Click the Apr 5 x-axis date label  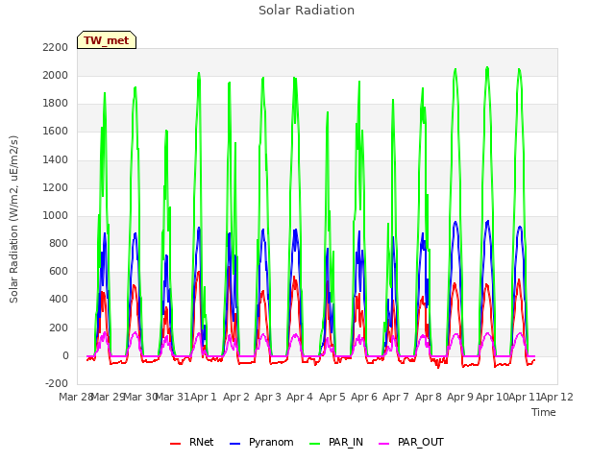coord(332,397)
